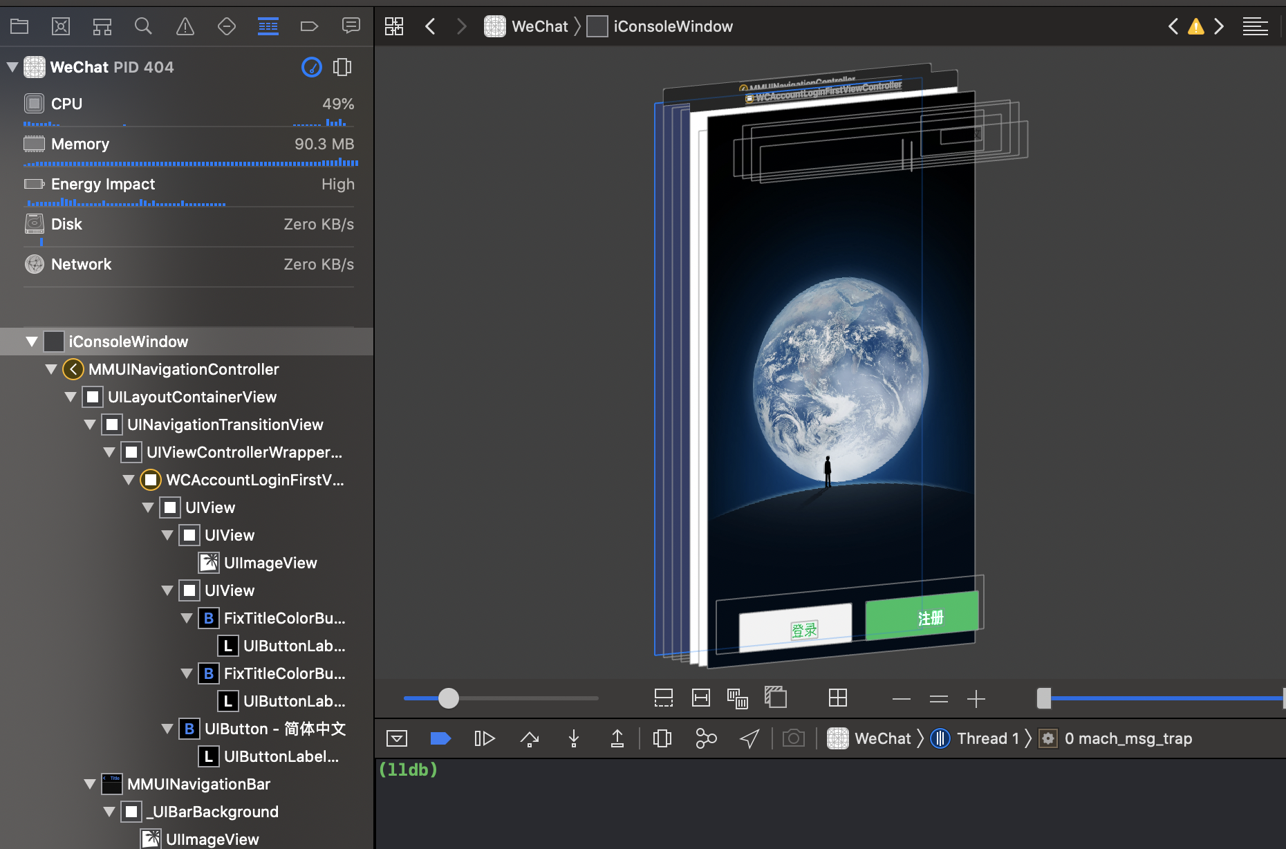
Task: Click the Simulate location arrow icon
Action: (x=749, y=738)
